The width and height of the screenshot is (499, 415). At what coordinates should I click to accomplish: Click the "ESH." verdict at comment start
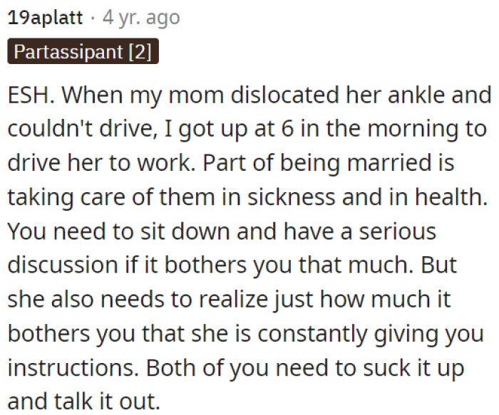click(x=29, y=95)
